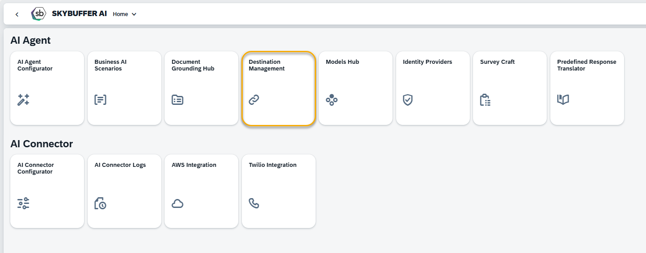This screenshot has height=253, width=646.
Task: Click the Twilio Integration phone icon
Action: click(x=254, y=203)
